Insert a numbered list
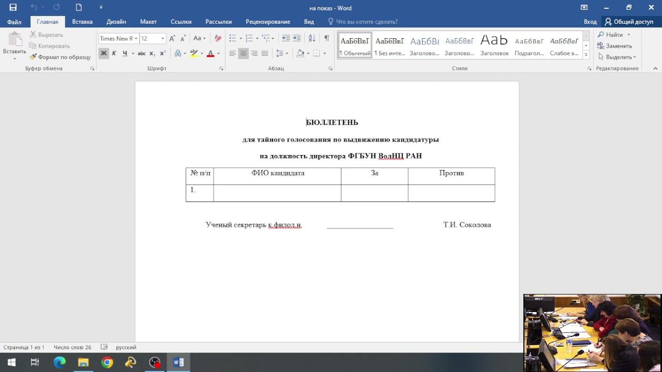 pos(249,38)
